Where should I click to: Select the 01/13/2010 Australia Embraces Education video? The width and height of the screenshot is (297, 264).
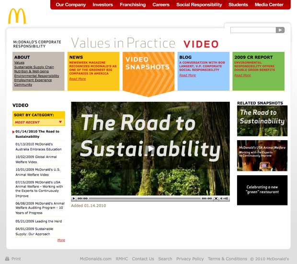pos(38,147)
